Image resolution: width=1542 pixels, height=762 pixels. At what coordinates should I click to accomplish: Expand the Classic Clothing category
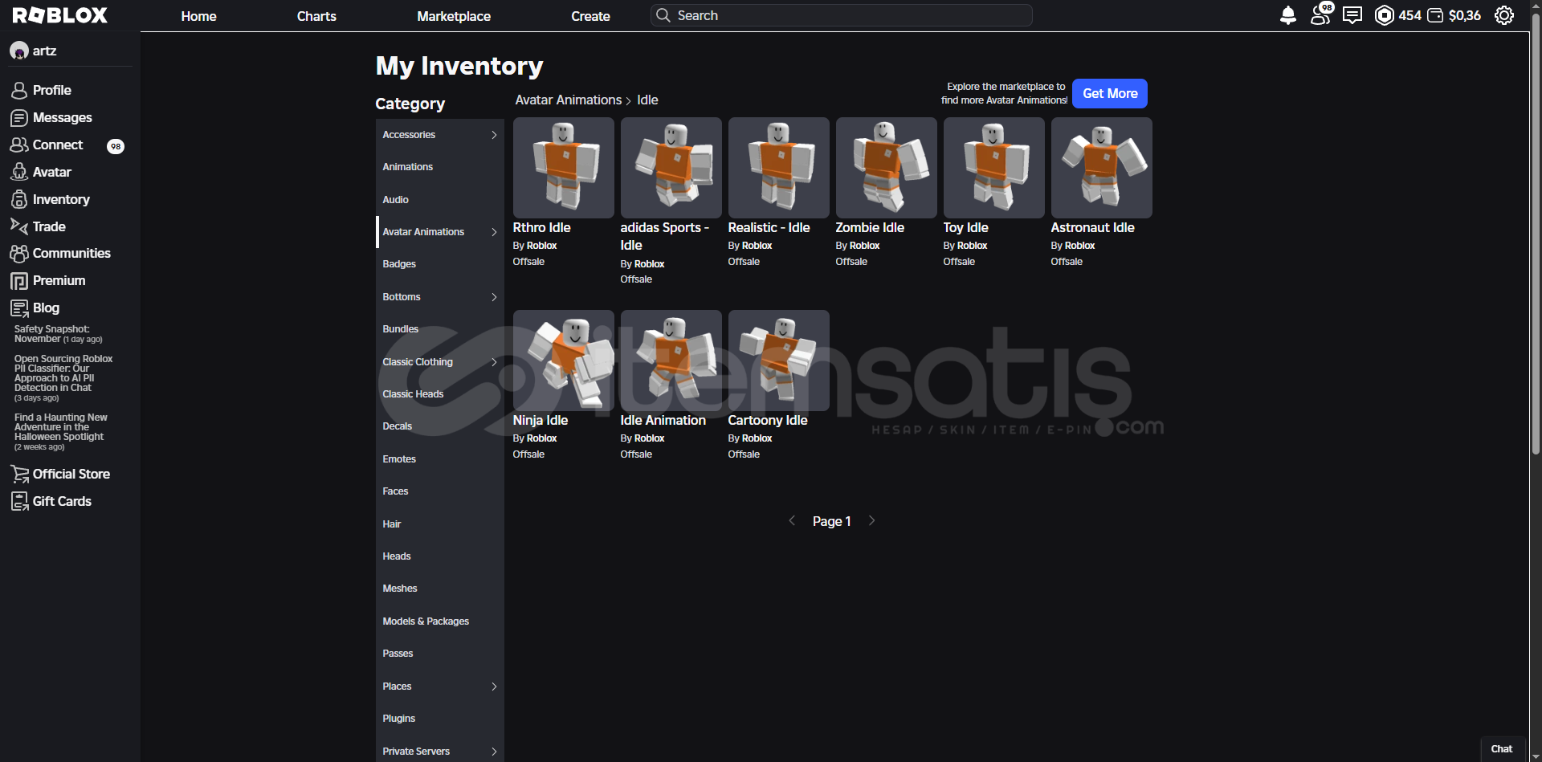494,362
